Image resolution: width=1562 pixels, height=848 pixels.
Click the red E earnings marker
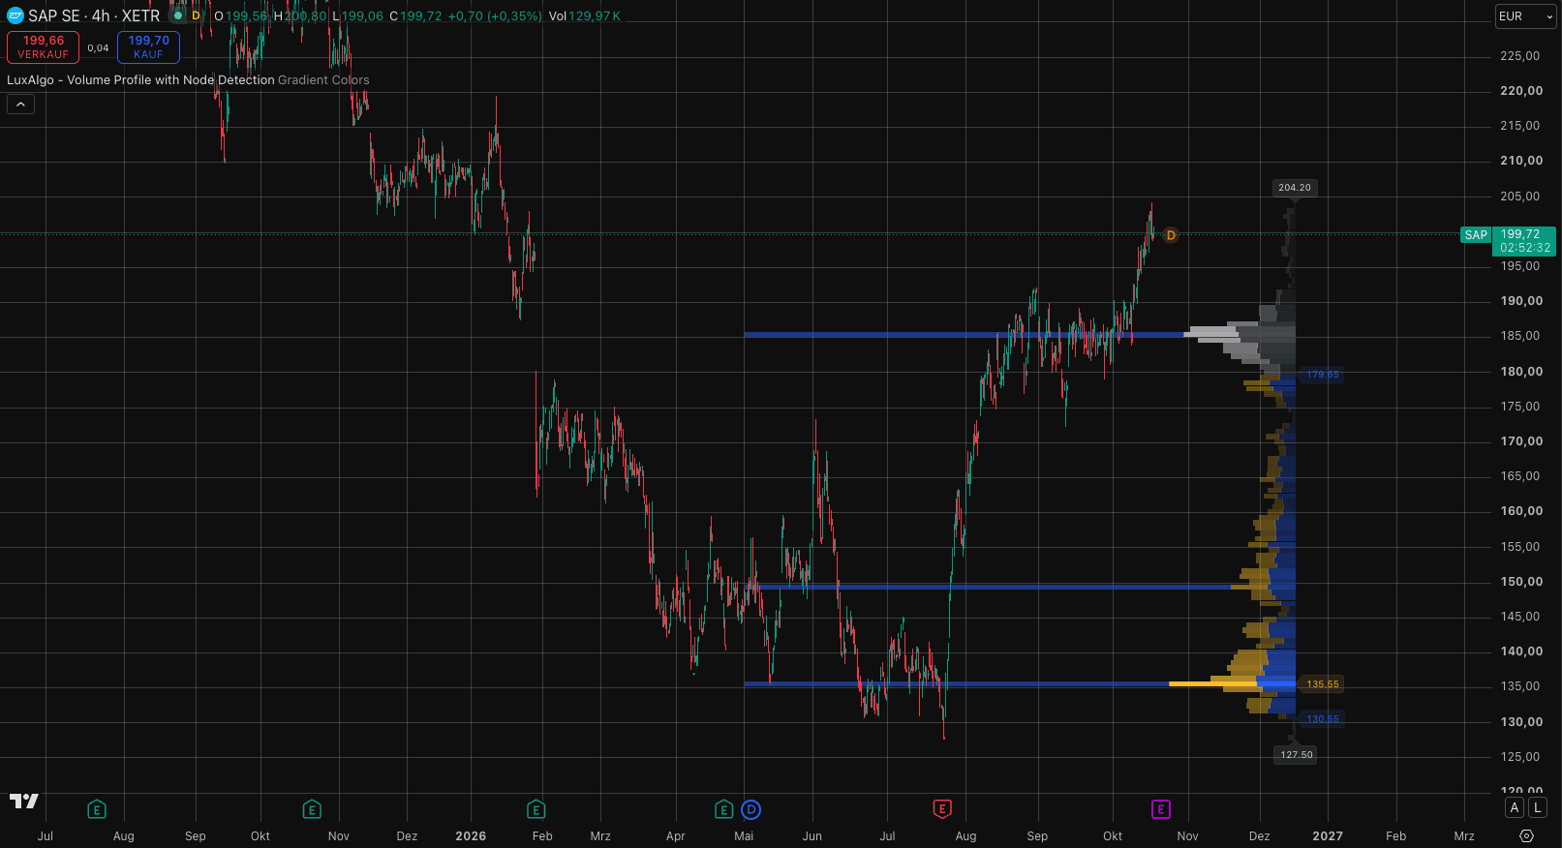tap(942, 808)
